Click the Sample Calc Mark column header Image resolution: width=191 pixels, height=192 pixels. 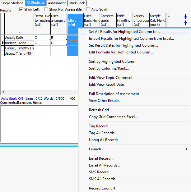tap(158, 20)
